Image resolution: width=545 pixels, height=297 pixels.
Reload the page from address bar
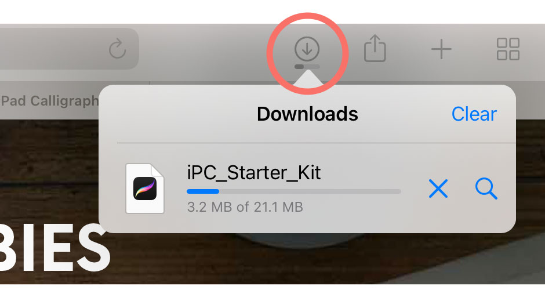(118, 49)
